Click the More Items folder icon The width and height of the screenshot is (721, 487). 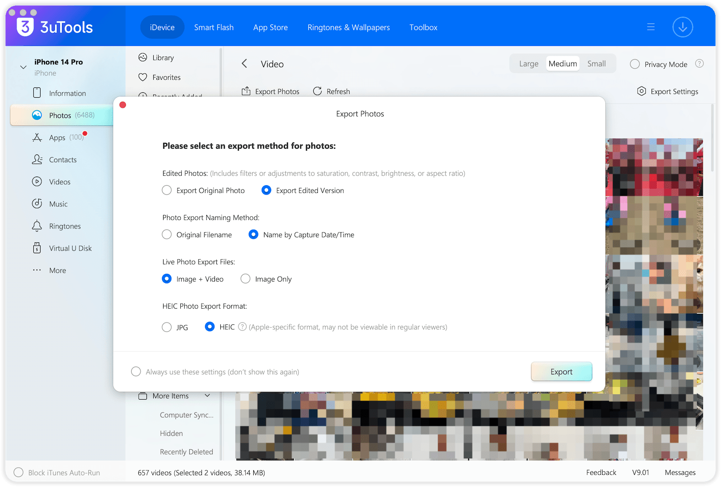coord(143,396)
